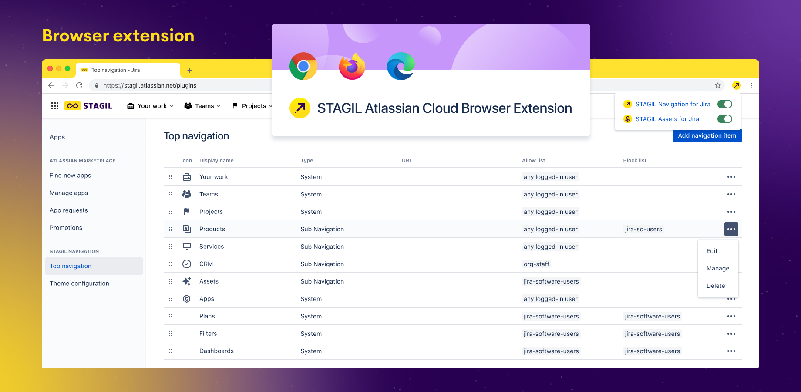The height and width of the screenshot is (392, 801).
Task: Open more actions for Filters row
Action: (731, 334)
